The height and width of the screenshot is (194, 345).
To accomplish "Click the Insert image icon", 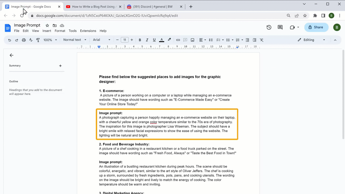I will coord(192,40).
